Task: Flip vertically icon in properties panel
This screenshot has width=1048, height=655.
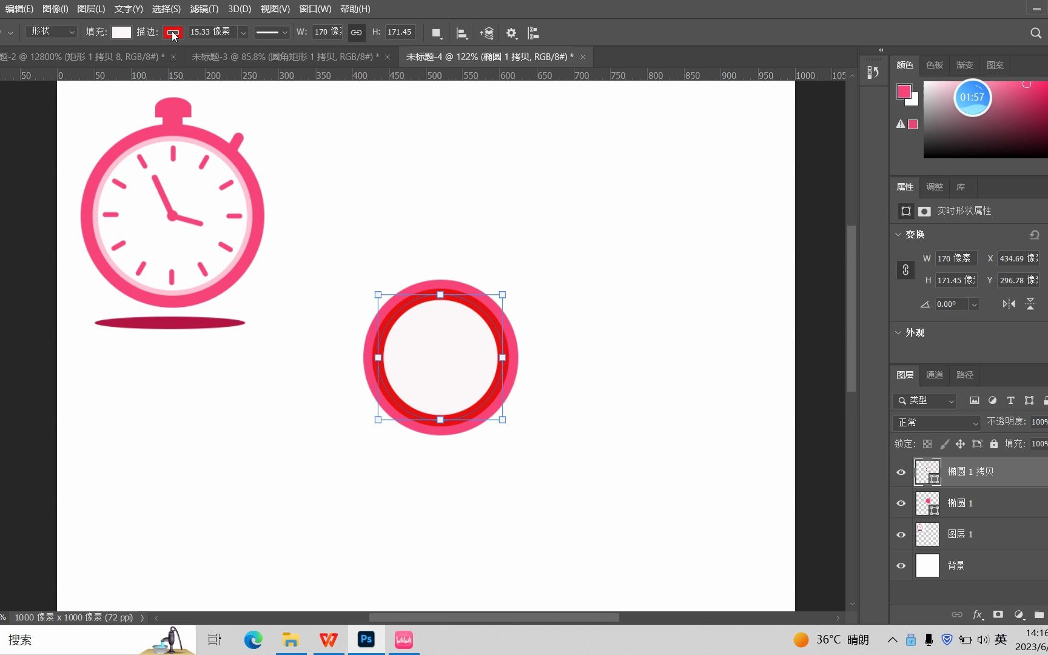Action: pos(1030,304)
